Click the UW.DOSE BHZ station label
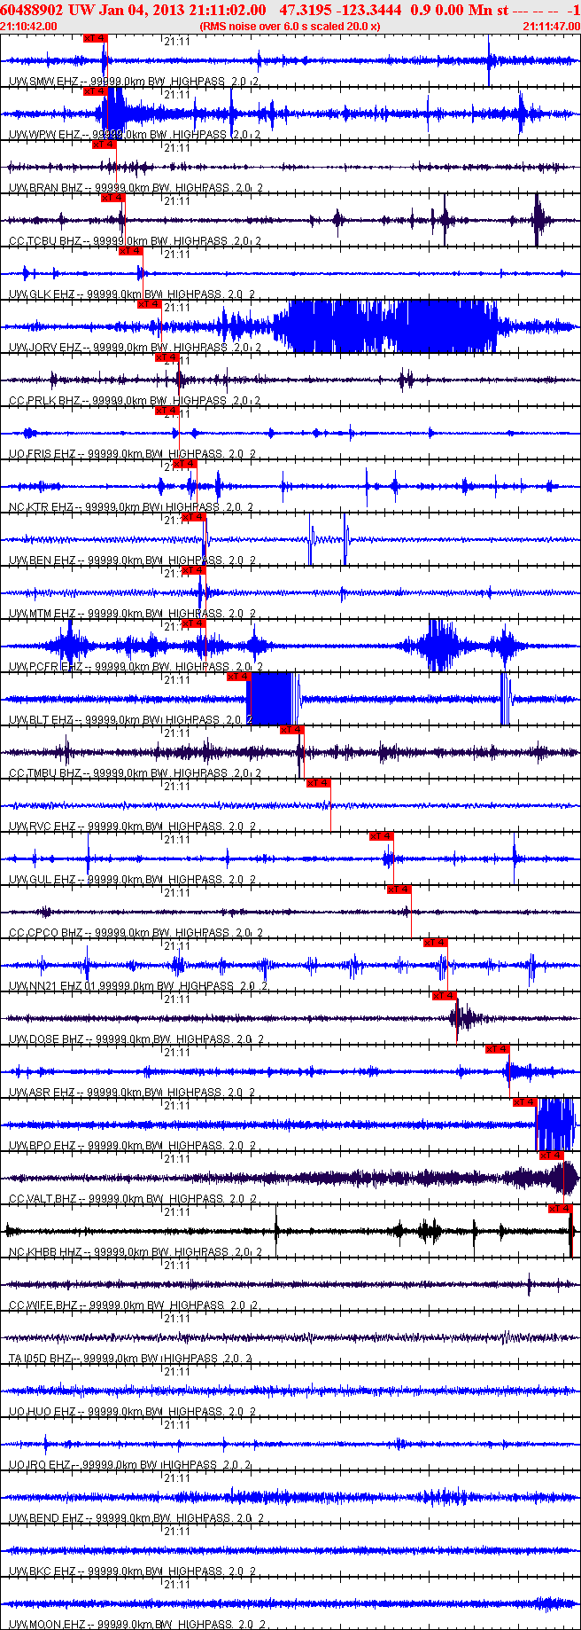This screenshot has height=1630, width=581. pyautogui.click(x=46, y=1039)
